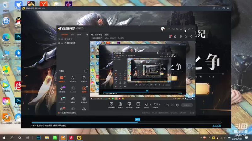Image resolution: width=252 pixels, height=141 pixels.
Task: Click the microphone icon
Action: pos(146,104)
